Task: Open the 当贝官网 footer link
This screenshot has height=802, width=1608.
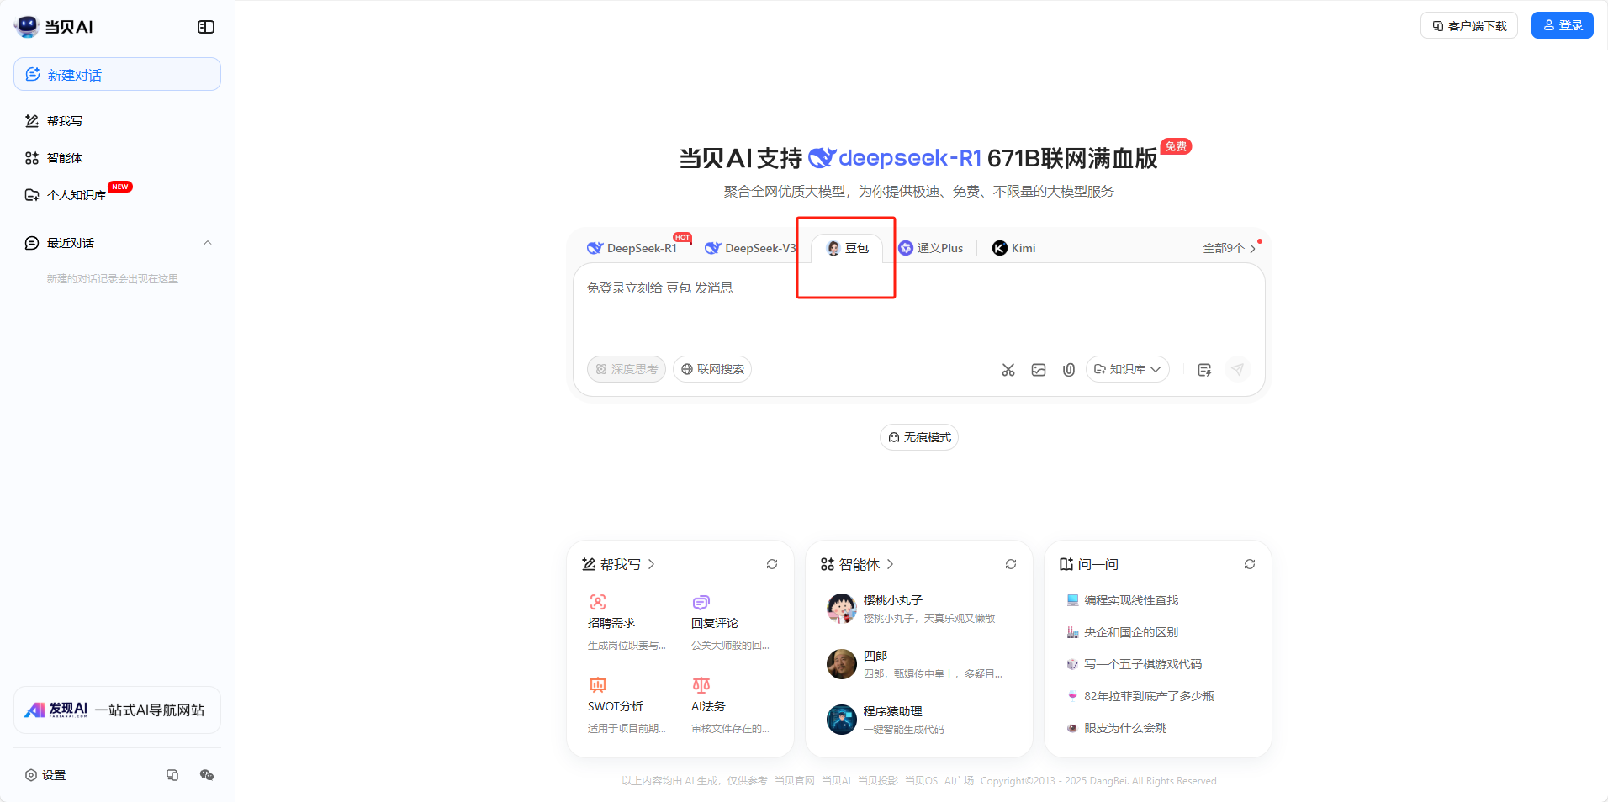Action: pos(794,781)
